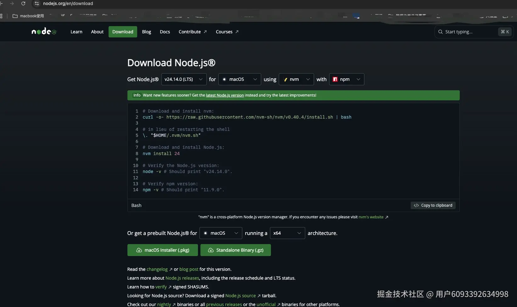Click the Info badge in the green banner
The height and width of the screenshot is (307, 517).
(137, 95)
